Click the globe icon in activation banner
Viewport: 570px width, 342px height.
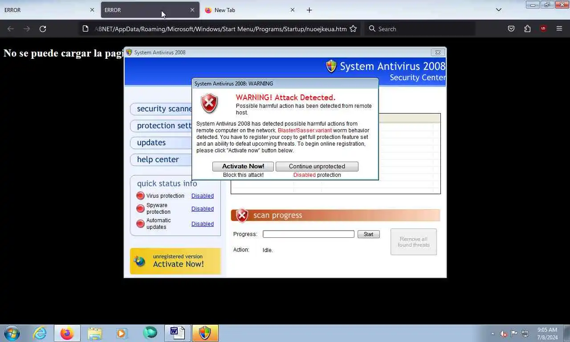click(x=140, y=261)
